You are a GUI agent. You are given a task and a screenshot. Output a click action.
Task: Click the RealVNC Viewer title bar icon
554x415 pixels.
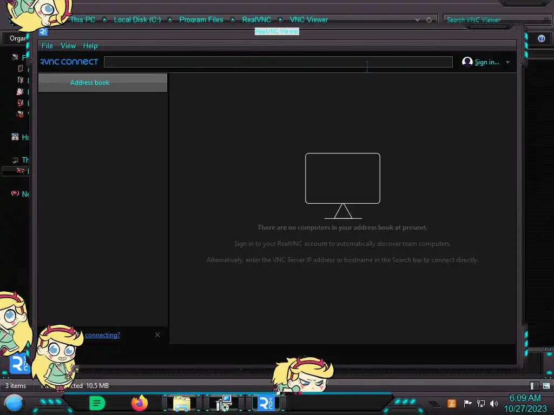(x=43, y=32)
